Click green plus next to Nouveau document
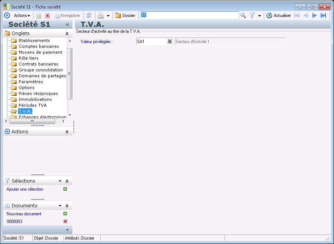This screenshot has height=244, width=334. click(65, 214)
